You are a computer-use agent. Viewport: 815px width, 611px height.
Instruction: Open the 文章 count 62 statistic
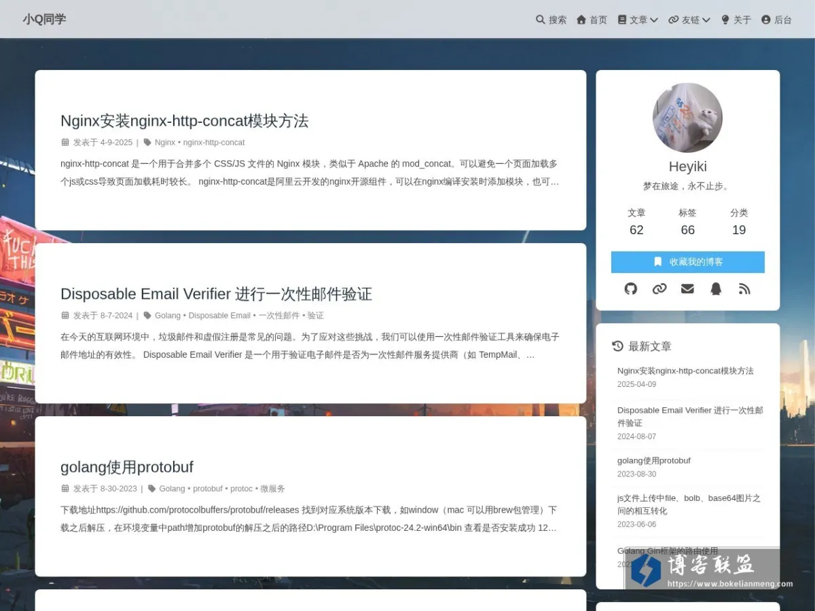pos(636,222)
